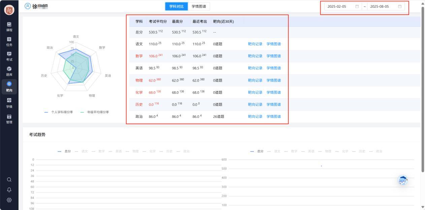Switch to the 学情图谱 tab
This screenshot has width=425, height=210.
point(199,6)
